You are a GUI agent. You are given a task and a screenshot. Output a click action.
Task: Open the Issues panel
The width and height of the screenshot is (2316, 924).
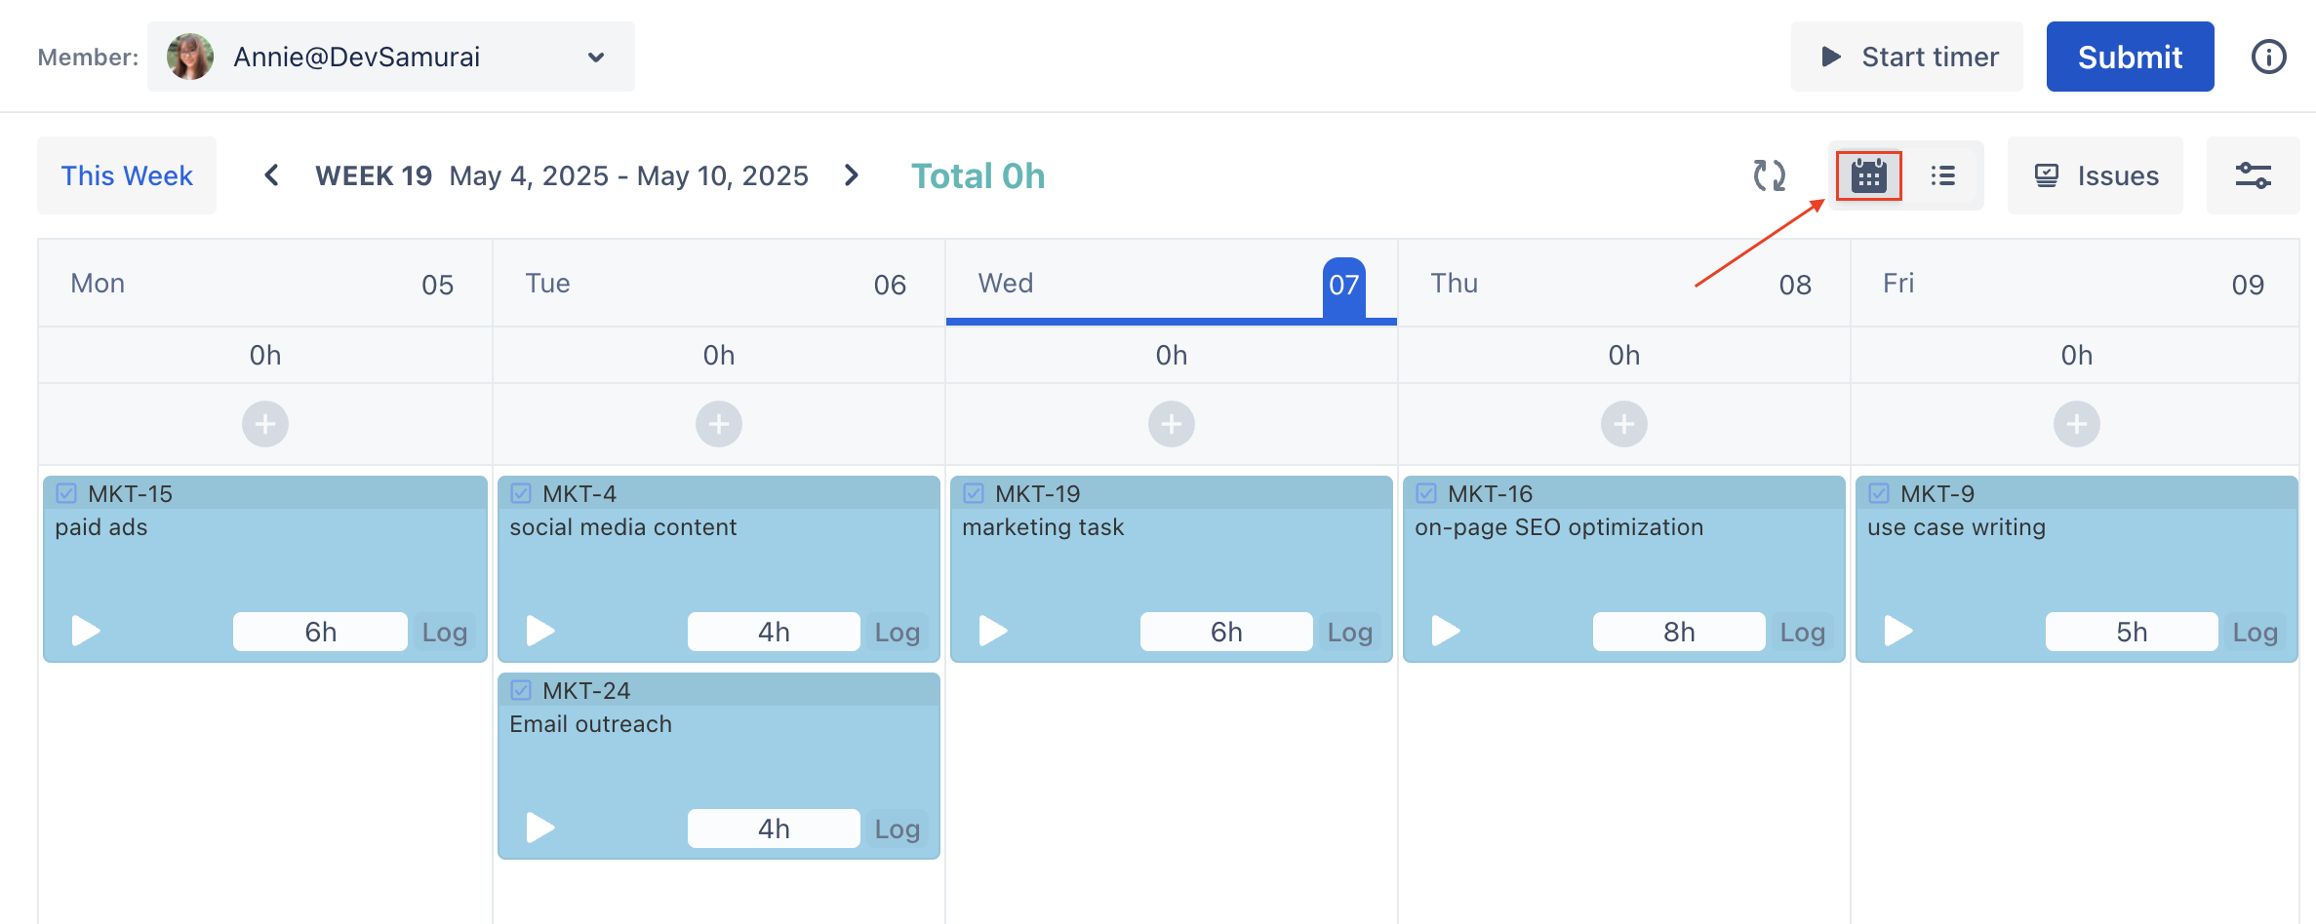2095,175
